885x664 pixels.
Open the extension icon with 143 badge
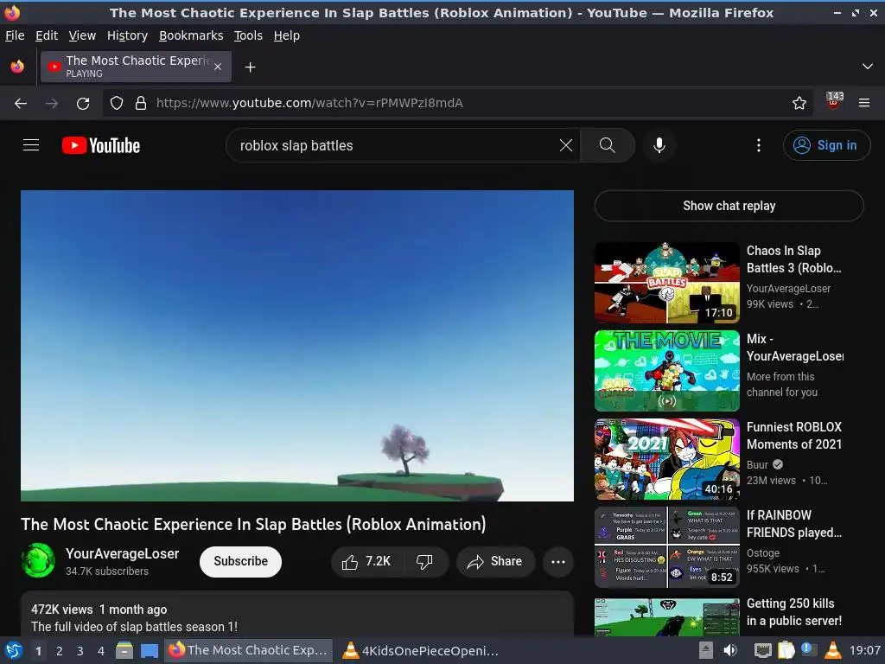[834, 102]
